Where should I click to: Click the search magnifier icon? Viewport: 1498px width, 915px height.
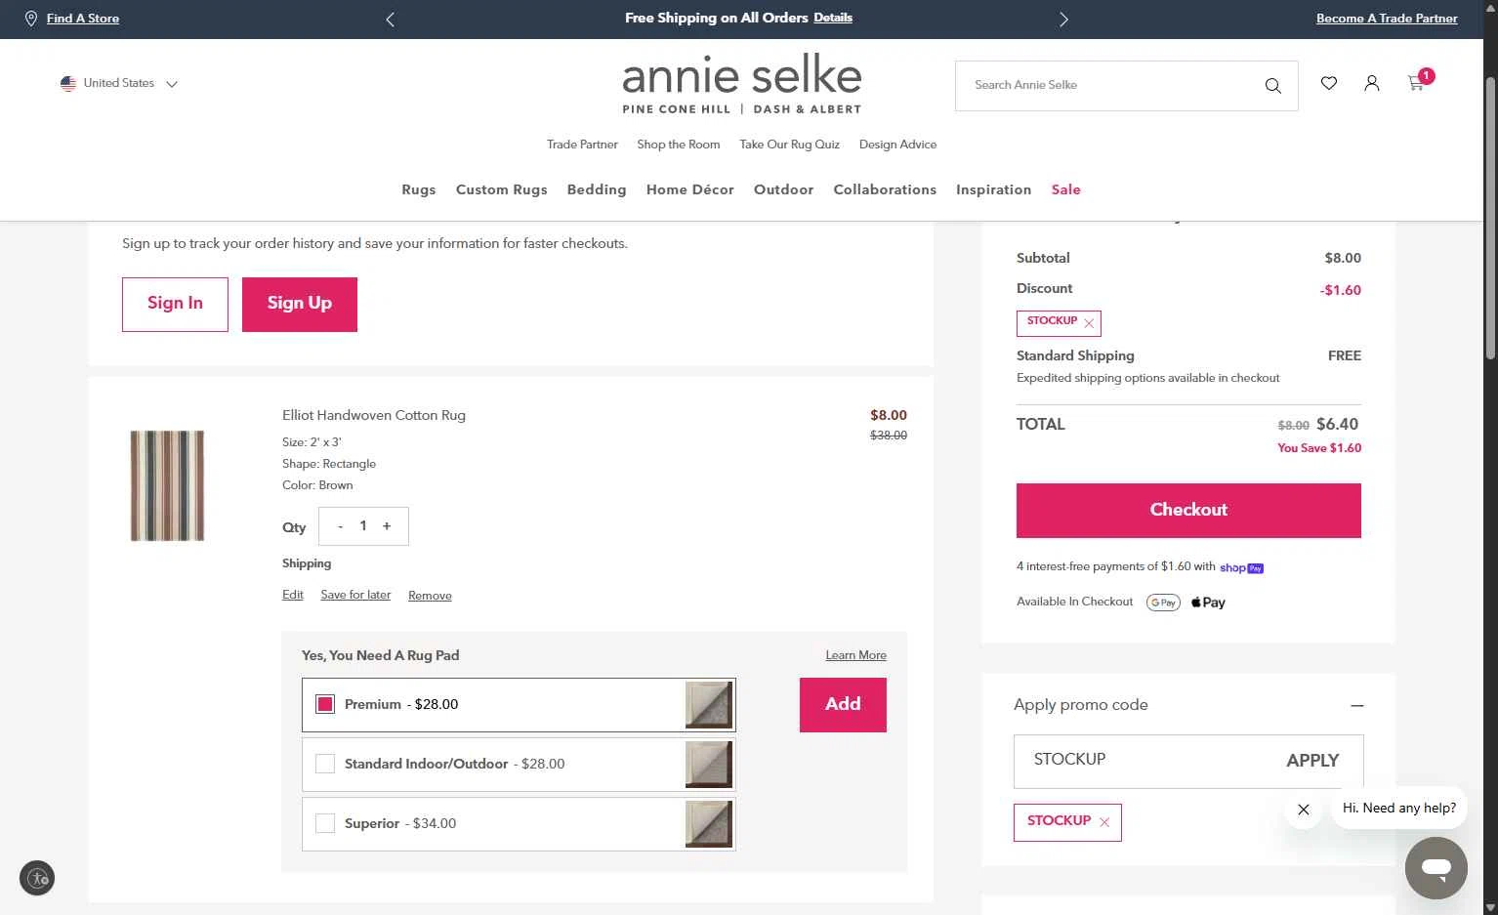click(x=1272, y=86)
